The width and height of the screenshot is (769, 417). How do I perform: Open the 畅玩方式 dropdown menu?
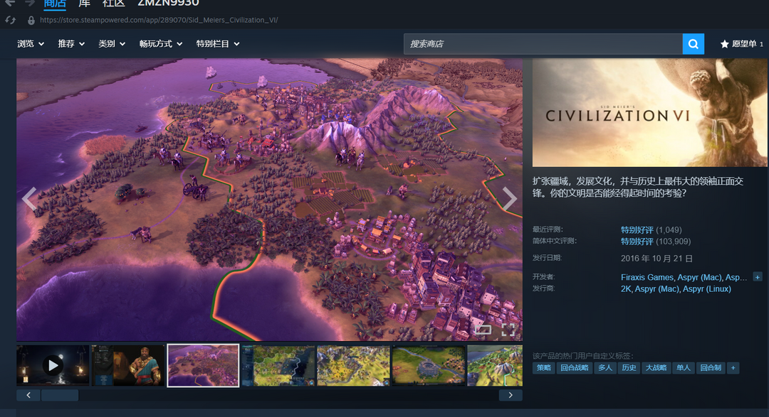coord(161,44)
